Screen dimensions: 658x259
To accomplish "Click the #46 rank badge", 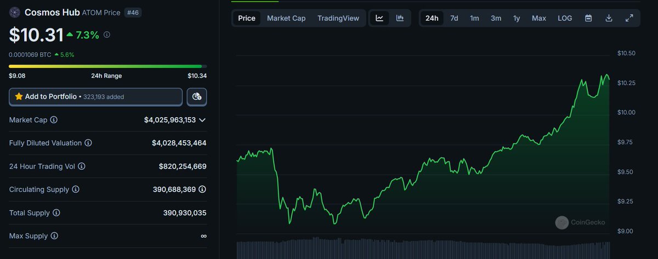I will [133, 12].
